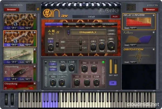Click the Multi button
Image resolution: width=162 pixels, height=109 pixels.
click(115, 17)
